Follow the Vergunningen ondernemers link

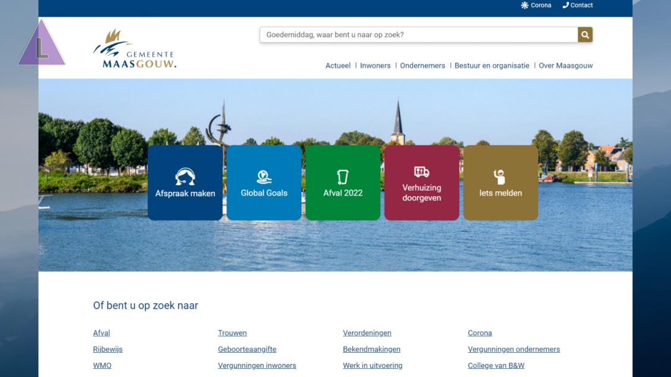[x=514, y=349]
